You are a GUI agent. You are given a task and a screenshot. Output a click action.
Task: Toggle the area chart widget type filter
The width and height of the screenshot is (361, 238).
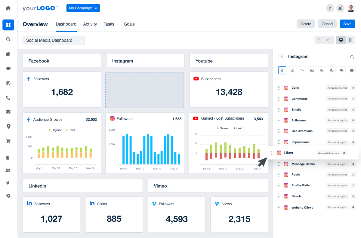pyautogui.click(x=342, y=70)
